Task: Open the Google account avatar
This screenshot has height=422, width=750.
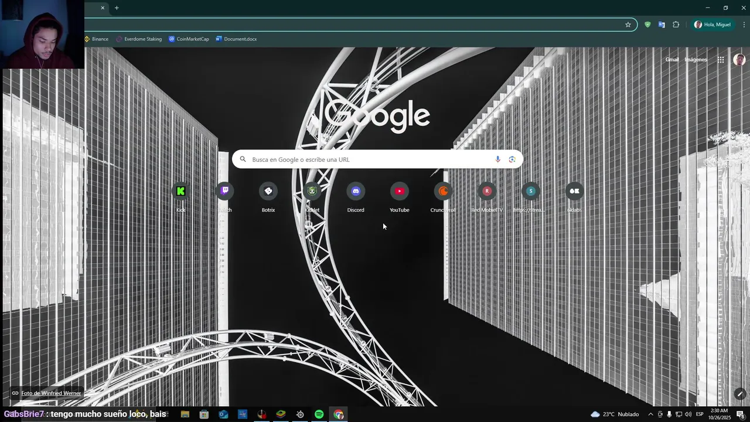Action: point(739,60)
